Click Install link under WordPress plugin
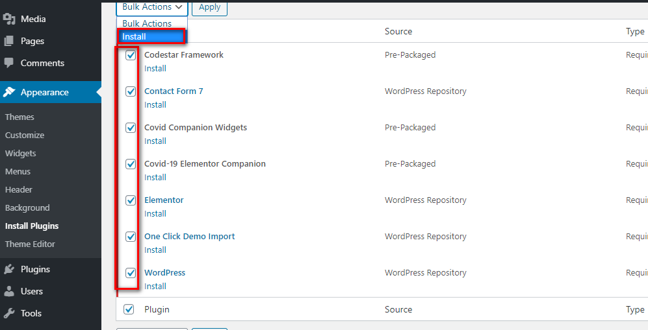This screenshot has height=330, width=648. [155, 286]
